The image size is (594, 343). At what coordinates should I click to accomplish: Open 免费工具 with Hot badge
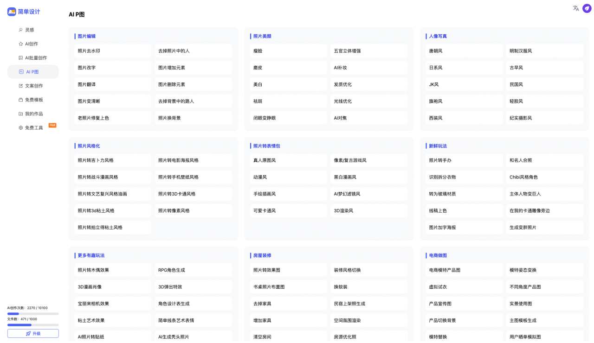point(35,127)
